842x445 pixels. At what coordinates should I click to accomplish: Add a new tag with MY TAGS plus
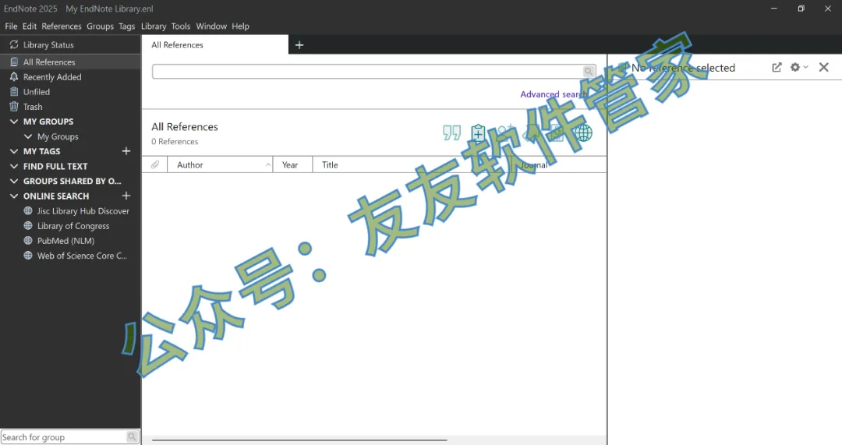click(x=126, y=151)
